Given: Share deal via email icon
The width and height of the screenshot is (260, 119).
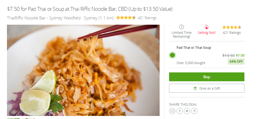Looking at the screenshot, I should pyautogui.click(x=172, y=111).
